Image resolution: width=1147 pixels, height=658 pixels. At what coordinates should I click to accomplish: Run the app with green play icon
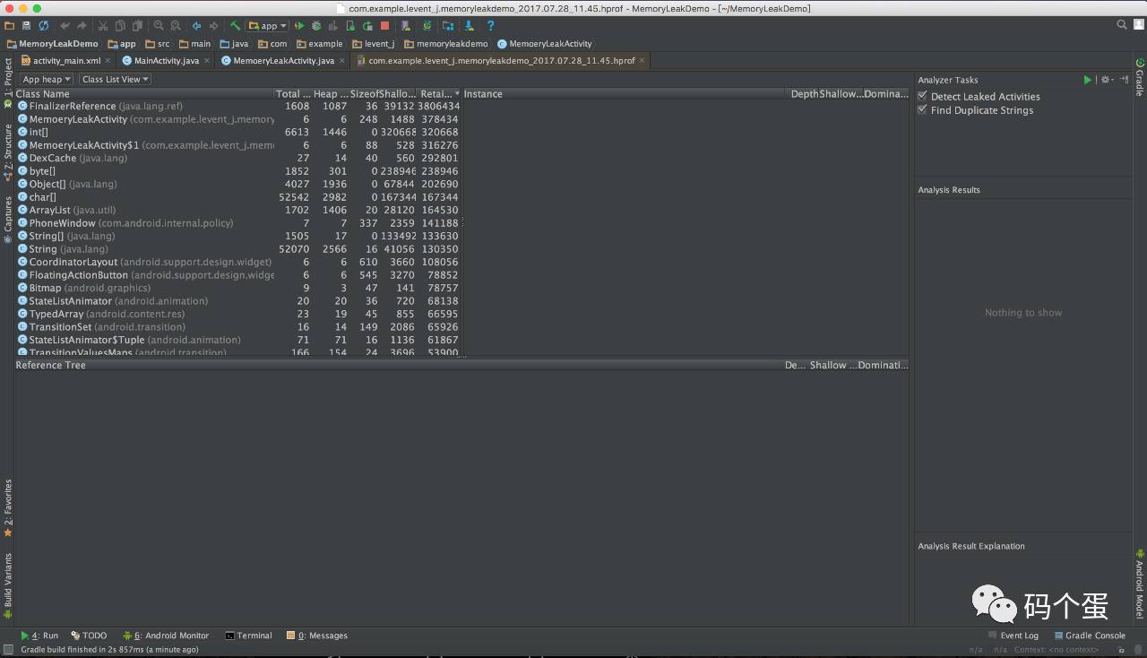[x=299, y=26]
